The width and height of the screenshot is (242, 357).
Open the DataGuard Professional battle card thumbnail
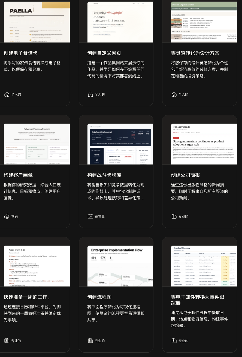click(x=120, y=144)
